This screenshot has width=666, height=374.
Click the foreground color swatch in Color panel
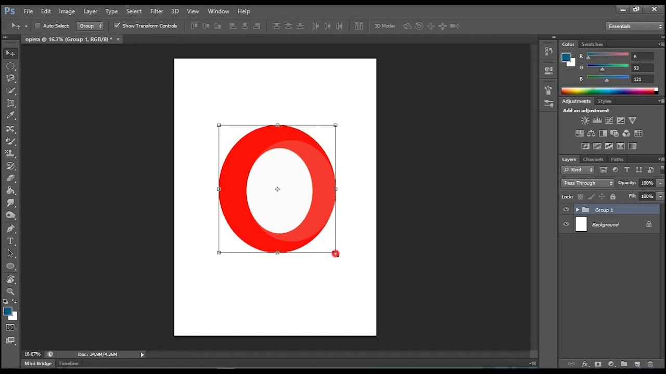pos(566,57)
